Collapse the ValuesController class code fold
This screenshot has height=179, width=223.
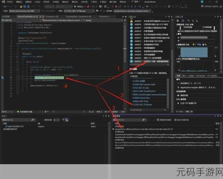17,43
